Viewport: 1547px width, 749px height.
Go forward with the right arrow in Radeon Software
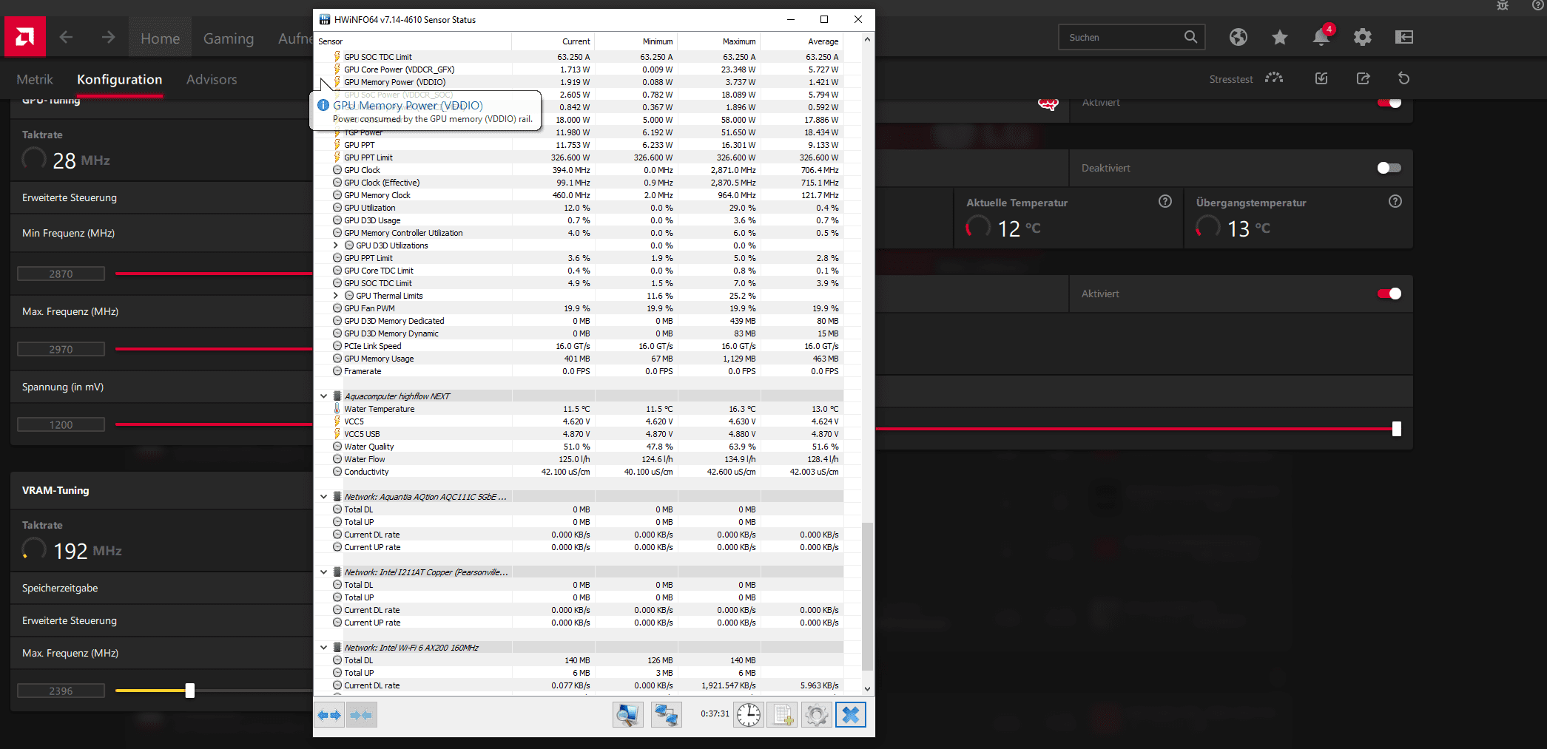pos(108,37)
